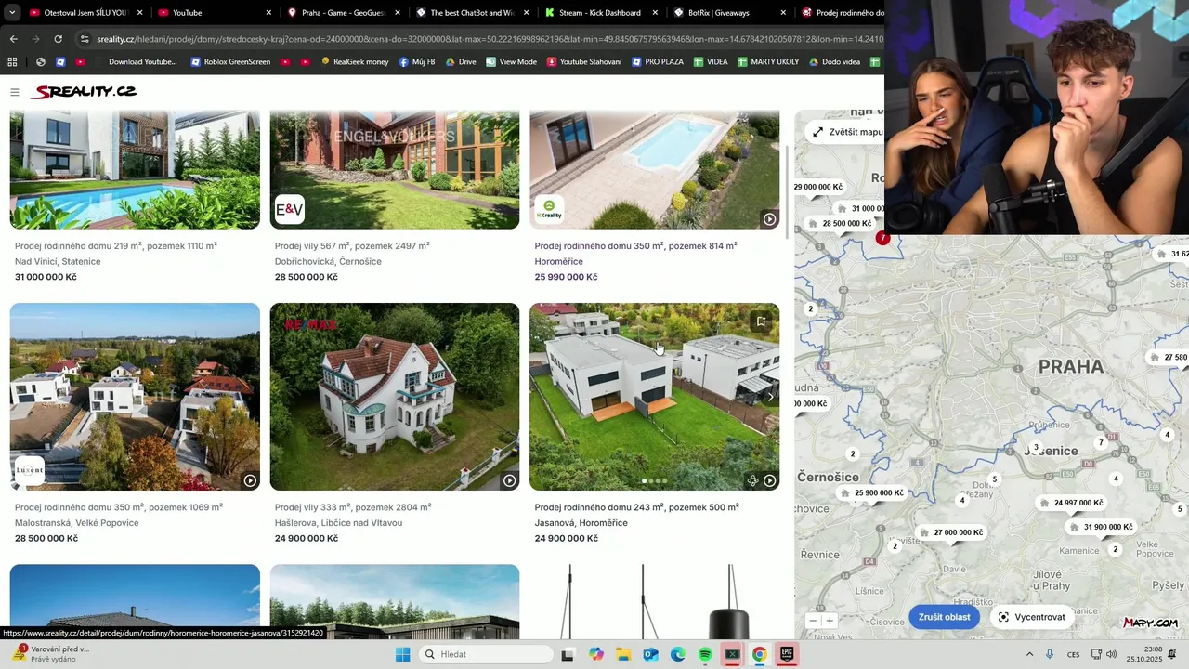This screenshot has height=669, width=1189.
Task: Open Youtube Stahovaní bookmark
Action: pyautogui.click(x=584, y=62)
